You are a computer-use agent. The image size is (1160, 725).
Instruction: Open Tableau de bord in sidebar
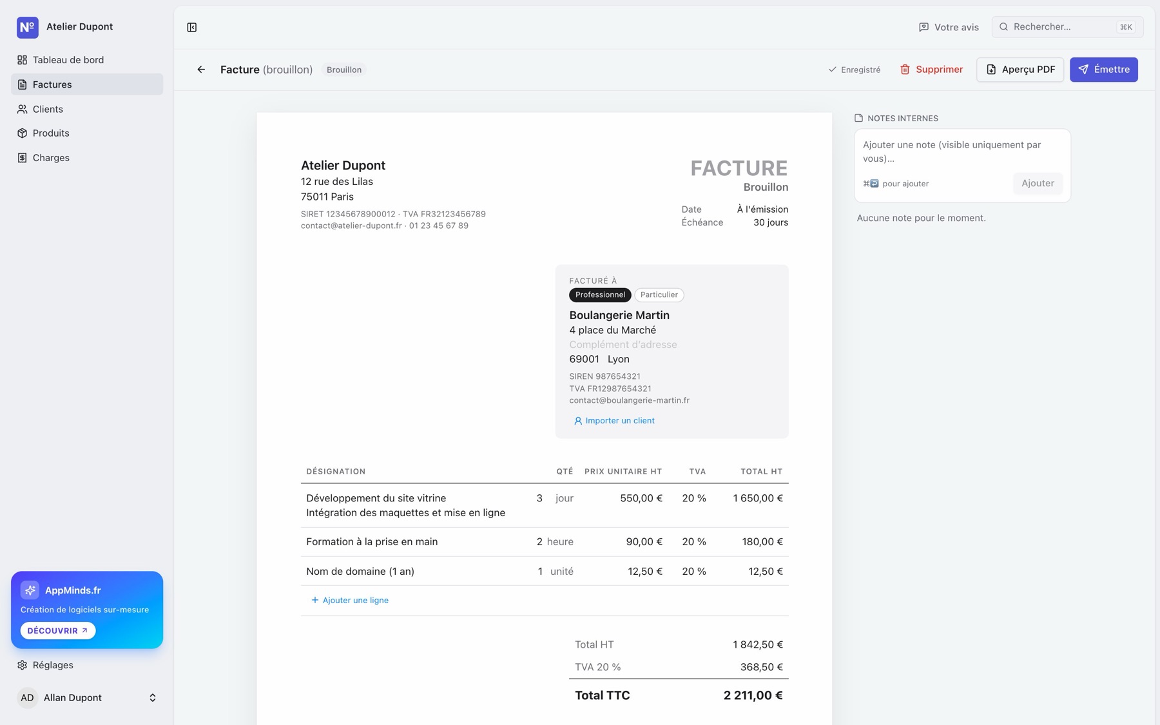coord(87,60)
